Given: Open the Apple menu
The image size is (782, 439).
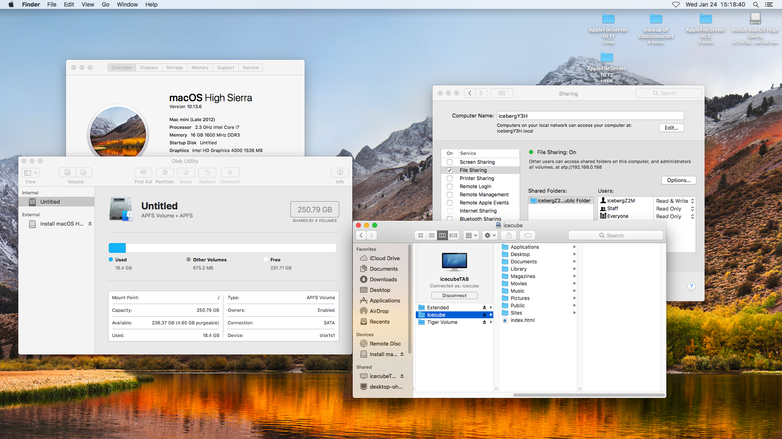Looking at the screenshot, I should (x=11, y=4).
